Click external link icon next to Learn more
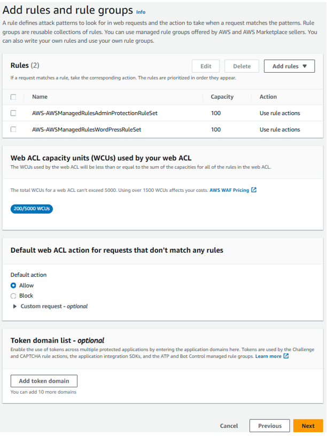 [286, 356]
